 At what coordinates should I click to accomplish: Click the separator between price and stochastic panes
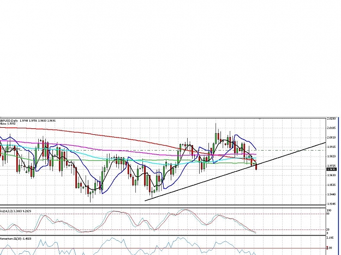tap(163, 207)
